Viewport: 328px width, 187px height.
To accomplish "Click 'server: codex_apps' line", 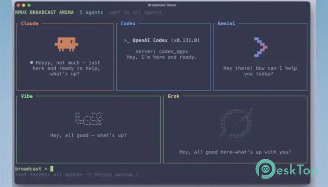I will [x=162, y=51].
